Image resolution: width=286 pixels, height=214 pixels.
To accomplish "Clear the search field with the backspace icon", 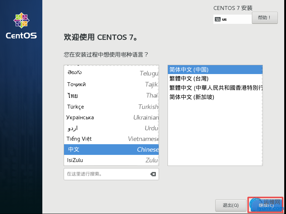I will (x=153, y=174).
